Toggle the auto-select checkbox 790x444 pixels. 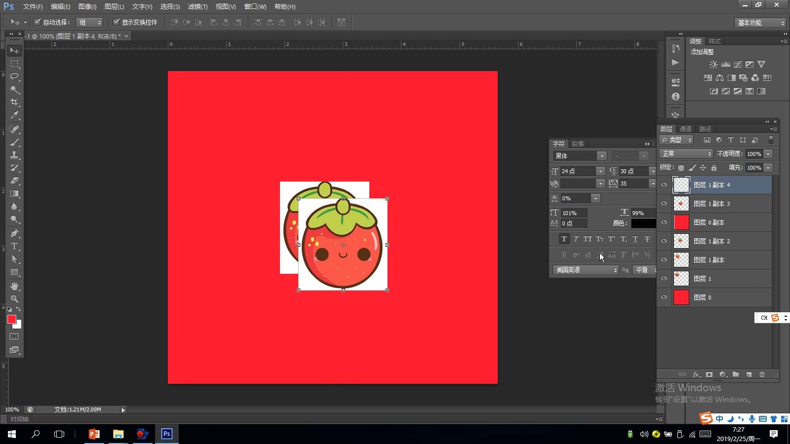[37, 22]
